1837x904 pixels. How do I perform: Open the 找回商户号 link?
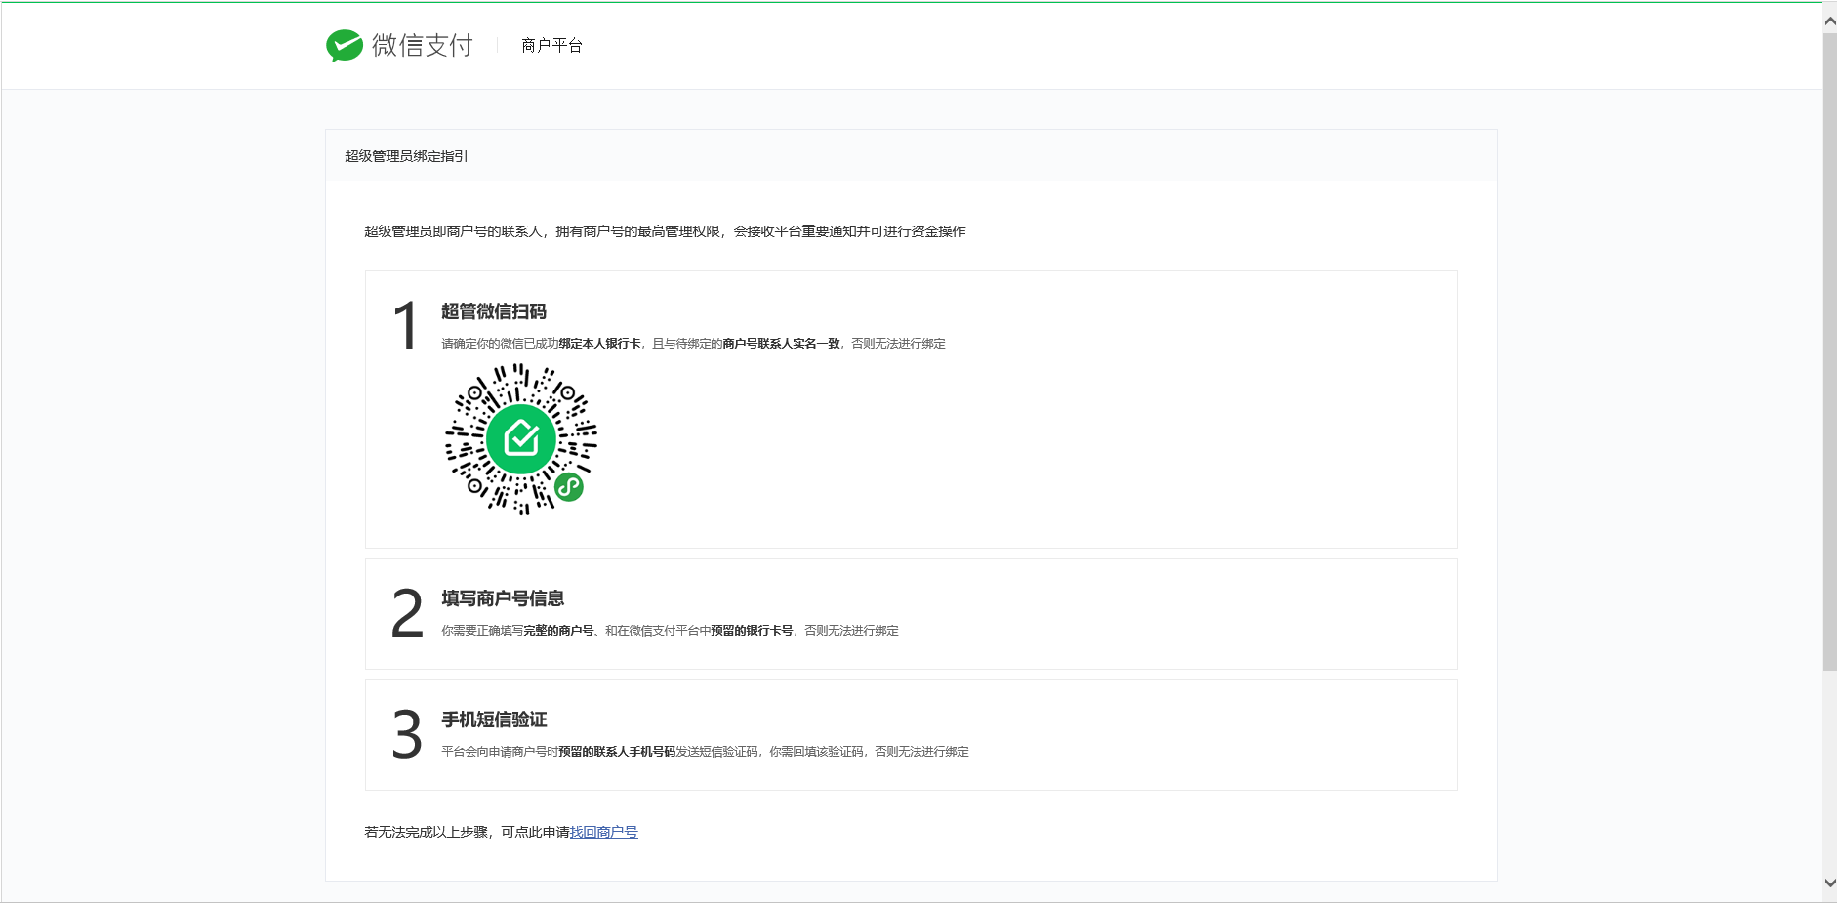click(603, 832)
